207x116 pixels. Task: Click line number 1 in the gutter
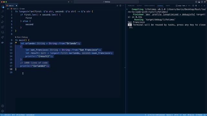tap(12, 12)
